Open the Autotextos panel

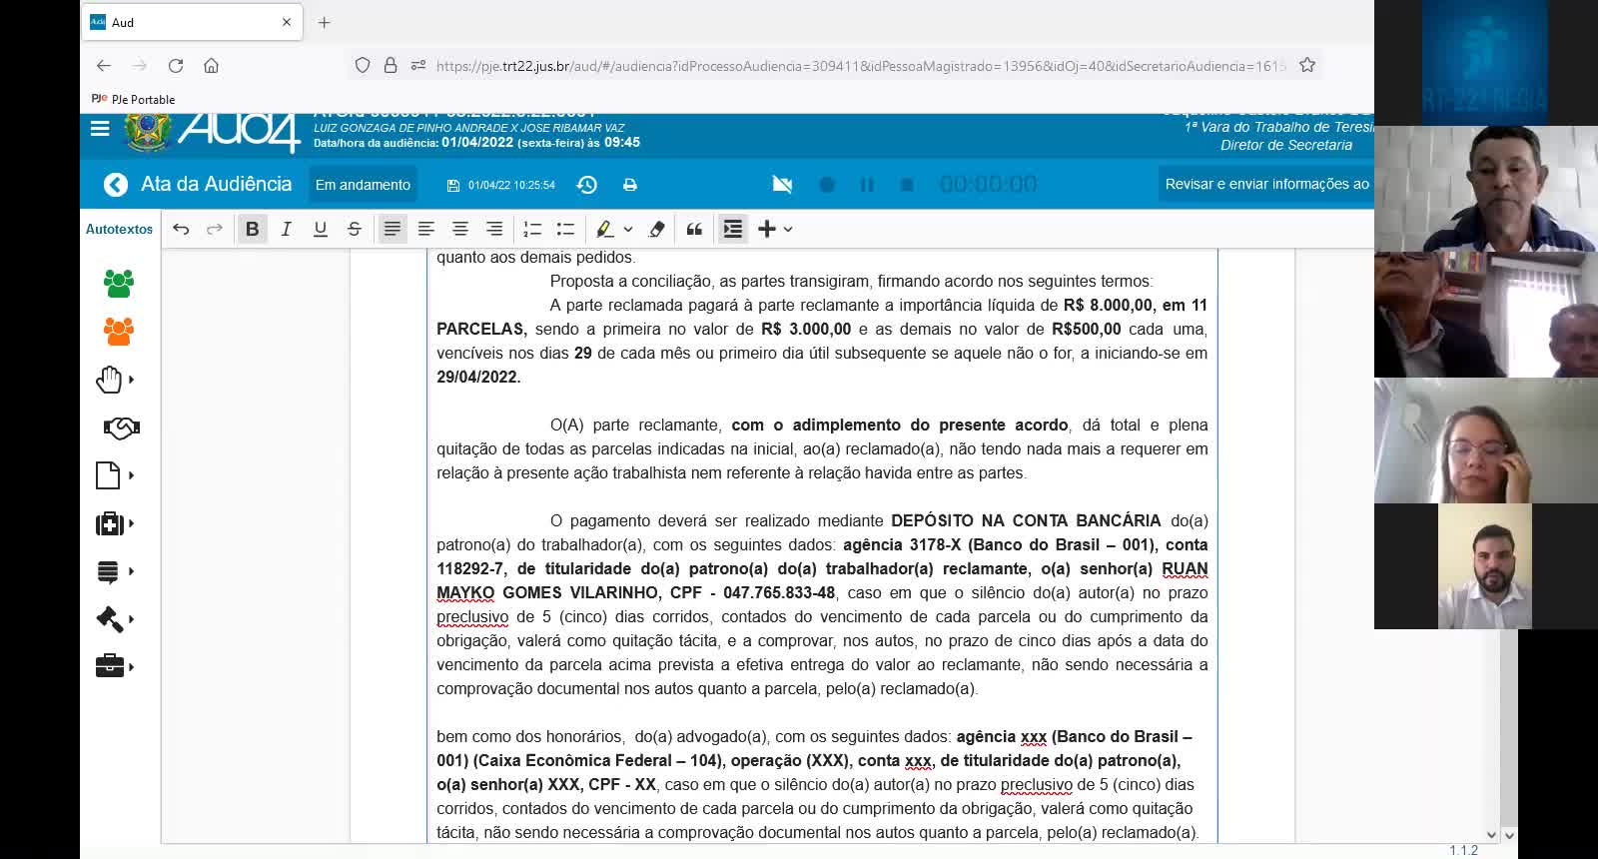[x=120, y=229]
